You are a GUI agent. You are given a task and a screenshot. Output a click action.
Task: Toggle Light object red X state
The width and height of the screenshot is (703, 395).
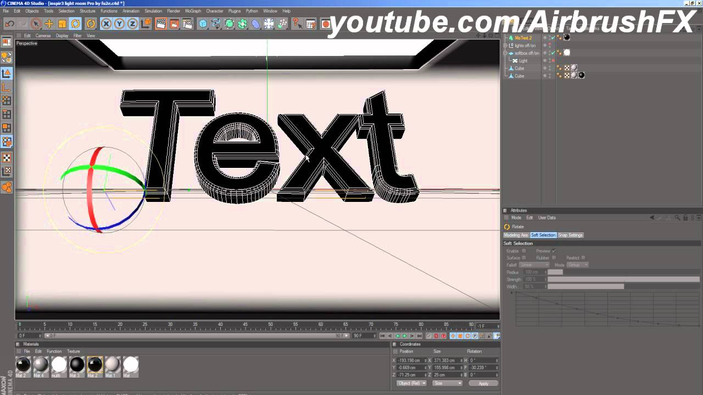pyautogui.click(x=553, y=61)
